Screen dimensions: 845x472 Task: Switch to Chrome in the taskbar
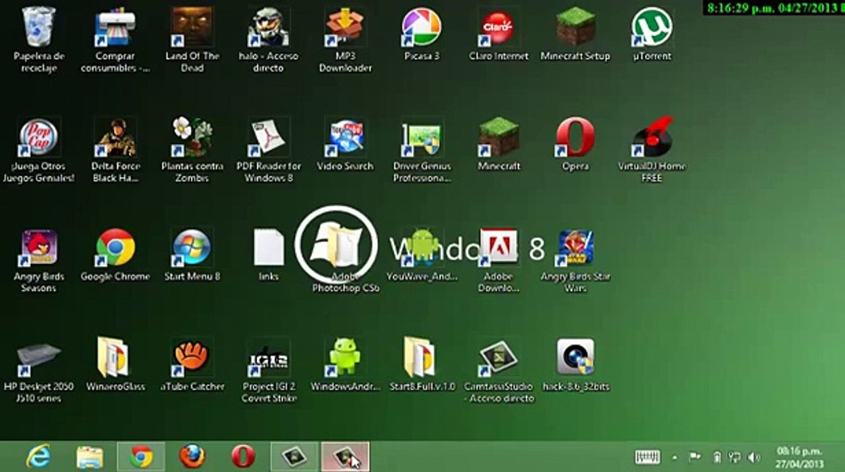141,456
